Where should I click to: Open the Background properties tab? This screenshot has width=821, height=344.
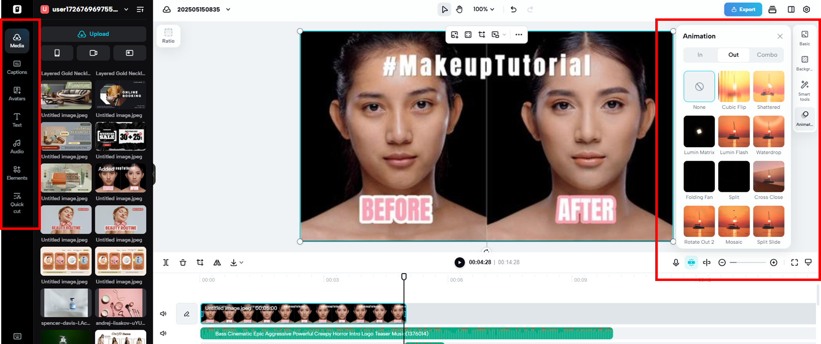805,63
